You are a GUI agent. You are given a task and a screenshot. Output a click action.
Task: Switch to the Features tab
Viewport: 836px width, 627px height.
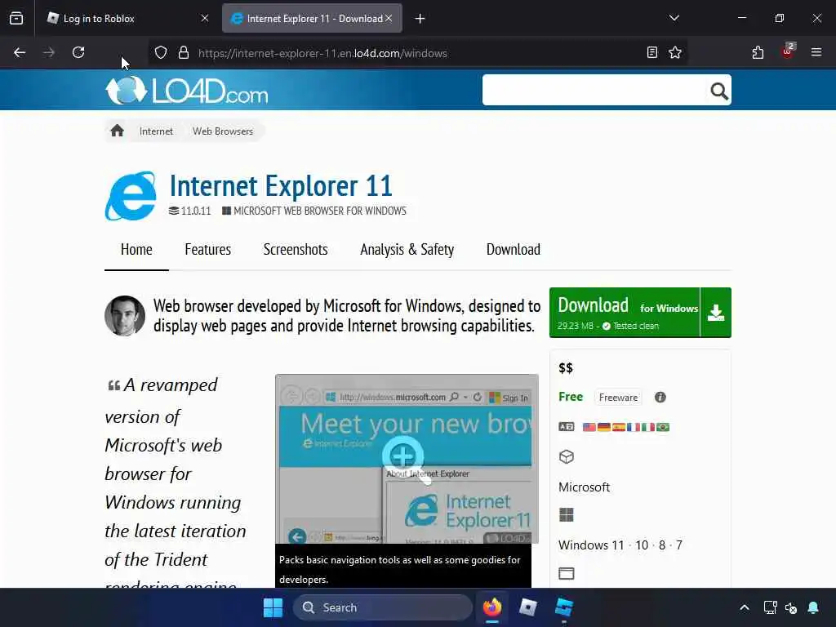(208, 250)
